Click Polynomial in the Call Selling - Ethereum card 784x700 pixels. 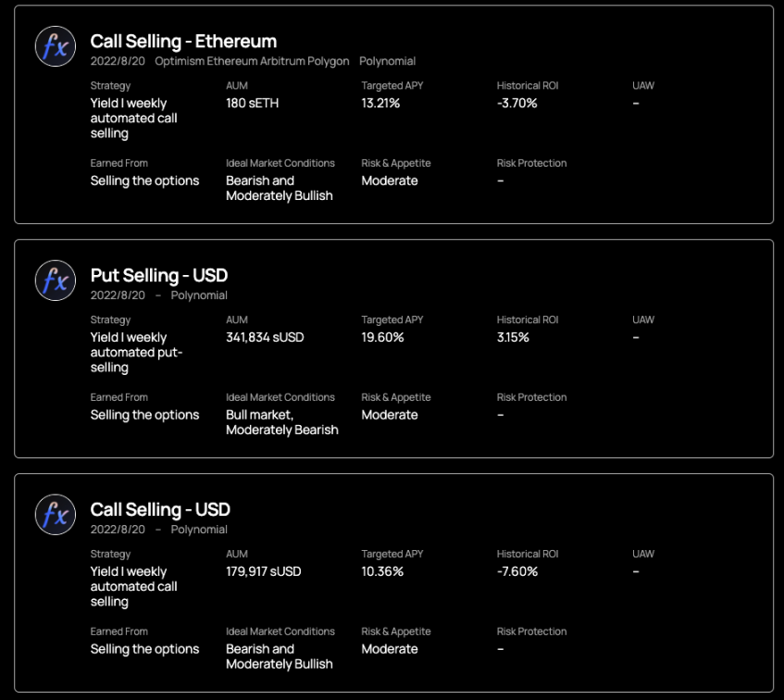pyautogui.click(x=387, y=61)
